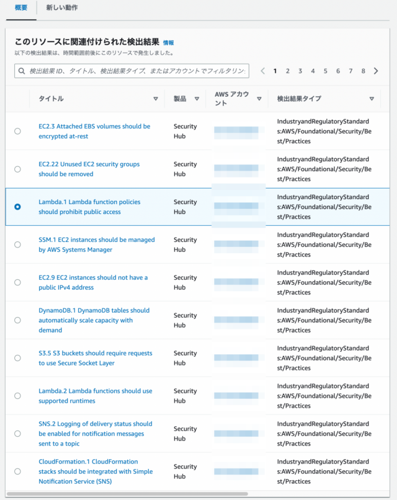Select the EC2.3 encrypted EBS volumes finding
397x500 pixels.
click(17, 131)
